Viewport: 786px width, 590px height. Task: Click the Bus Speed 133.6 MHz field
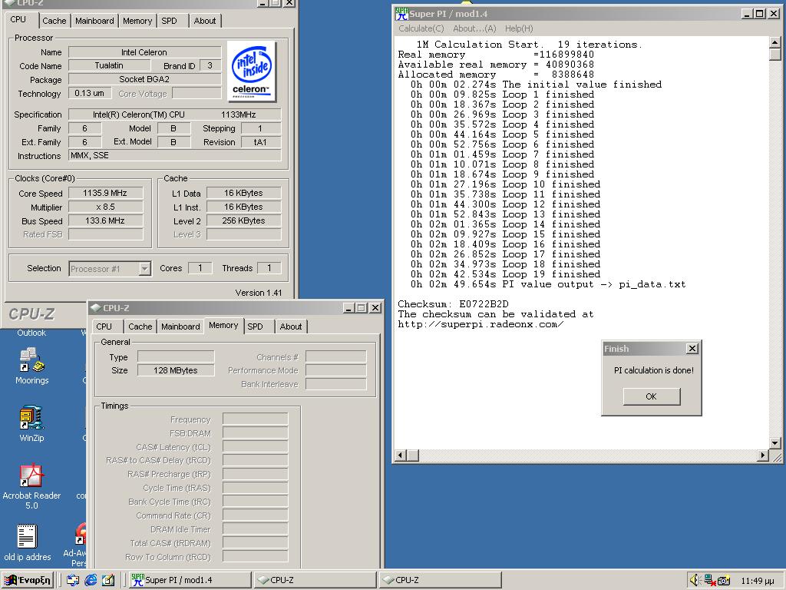(105, 220)
